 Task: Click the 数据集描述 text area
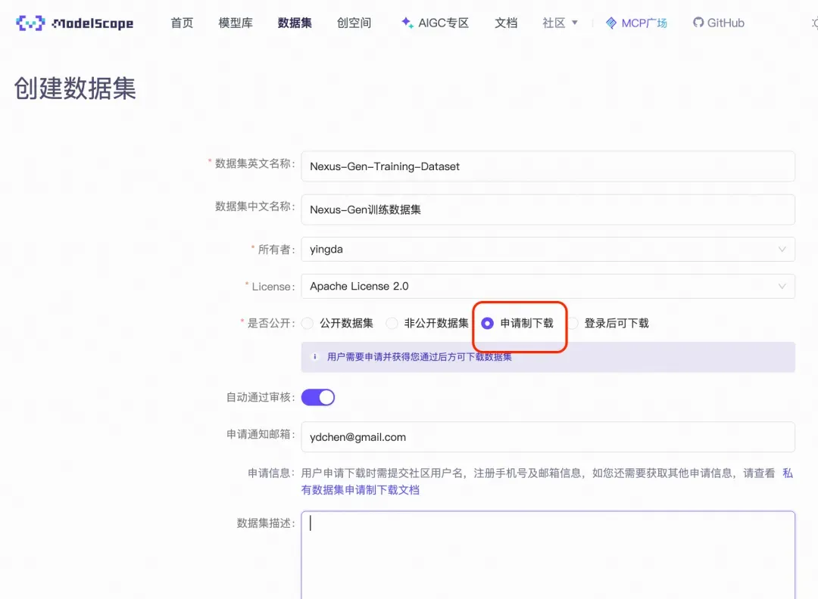(548, 555)
